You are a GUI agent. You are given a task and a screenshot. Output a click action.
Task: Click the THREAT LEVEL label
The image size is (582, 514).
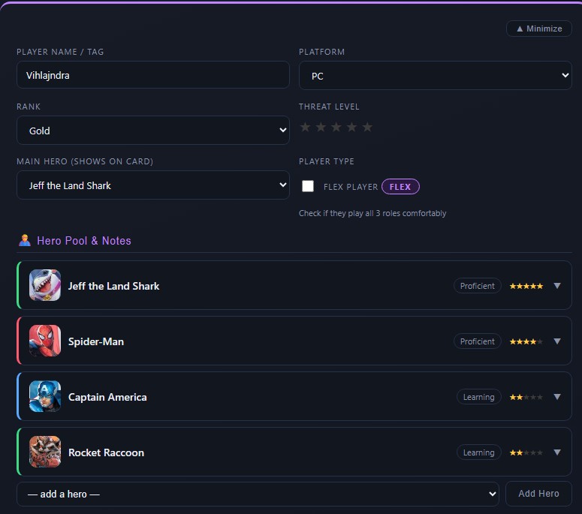pos(329,107)
